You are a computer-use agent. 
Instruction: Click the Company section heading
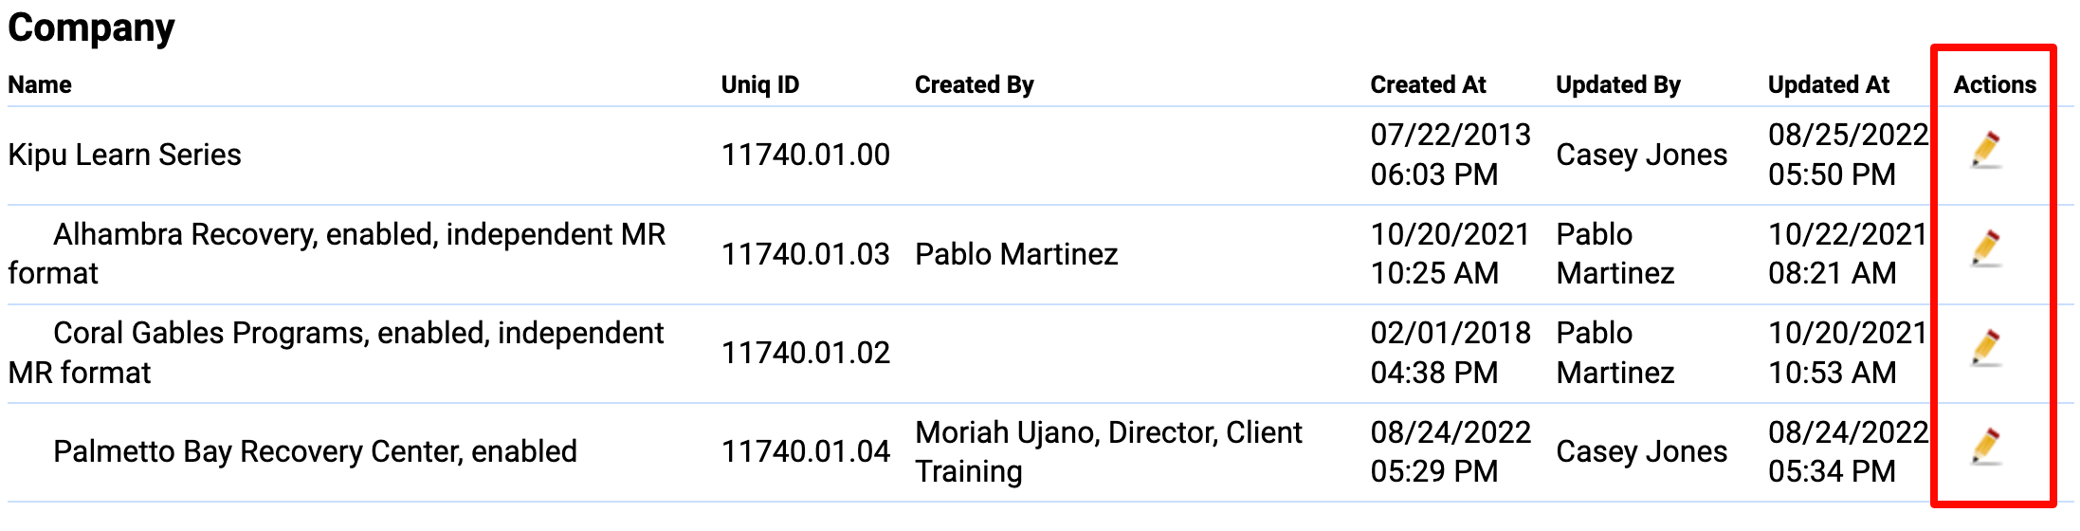tap(91, 28)
